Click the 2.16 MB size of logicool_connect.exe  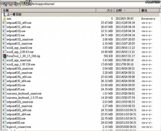pyautogui.click(x=108, y=127)
